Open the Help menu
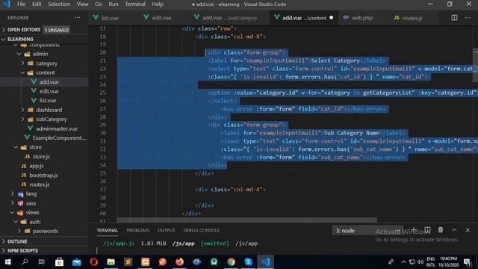 (x=158, y=4)
